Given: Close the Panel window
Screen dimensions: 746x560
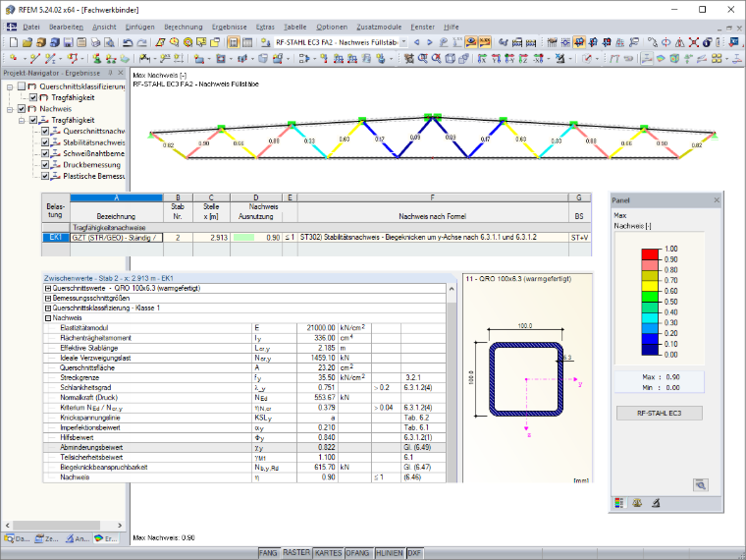Looking at the screenshot, I should point(717,200).
